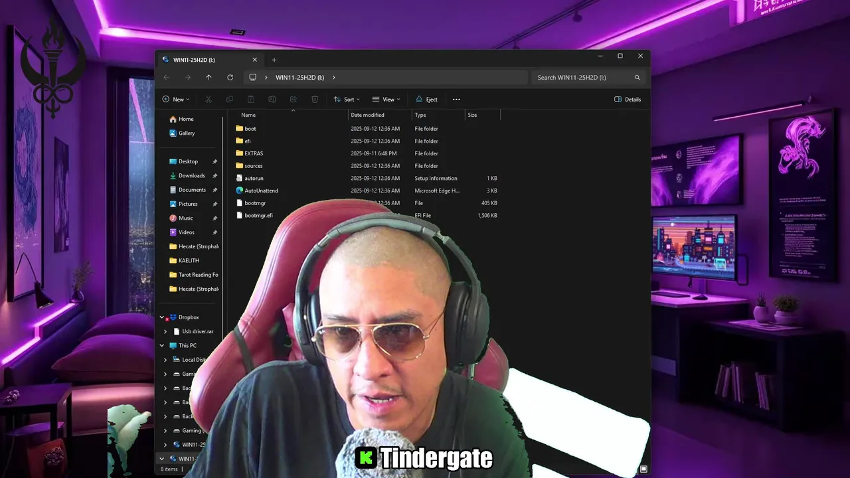850x478 pixels.
Task: Collapse the This PC tree node
Action: (161, 346)
